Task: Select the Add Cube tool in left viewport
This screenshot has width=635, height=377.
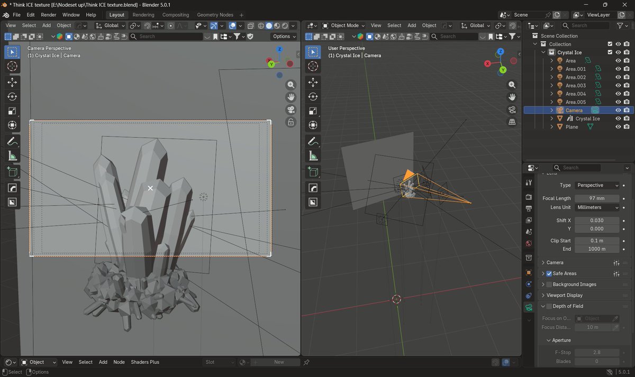Action: click(13, 172)
